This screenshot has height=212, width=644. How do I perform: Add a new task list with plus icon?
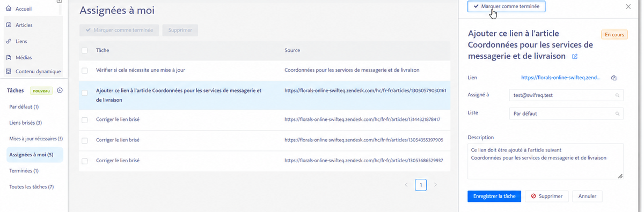tap(60, 90)
